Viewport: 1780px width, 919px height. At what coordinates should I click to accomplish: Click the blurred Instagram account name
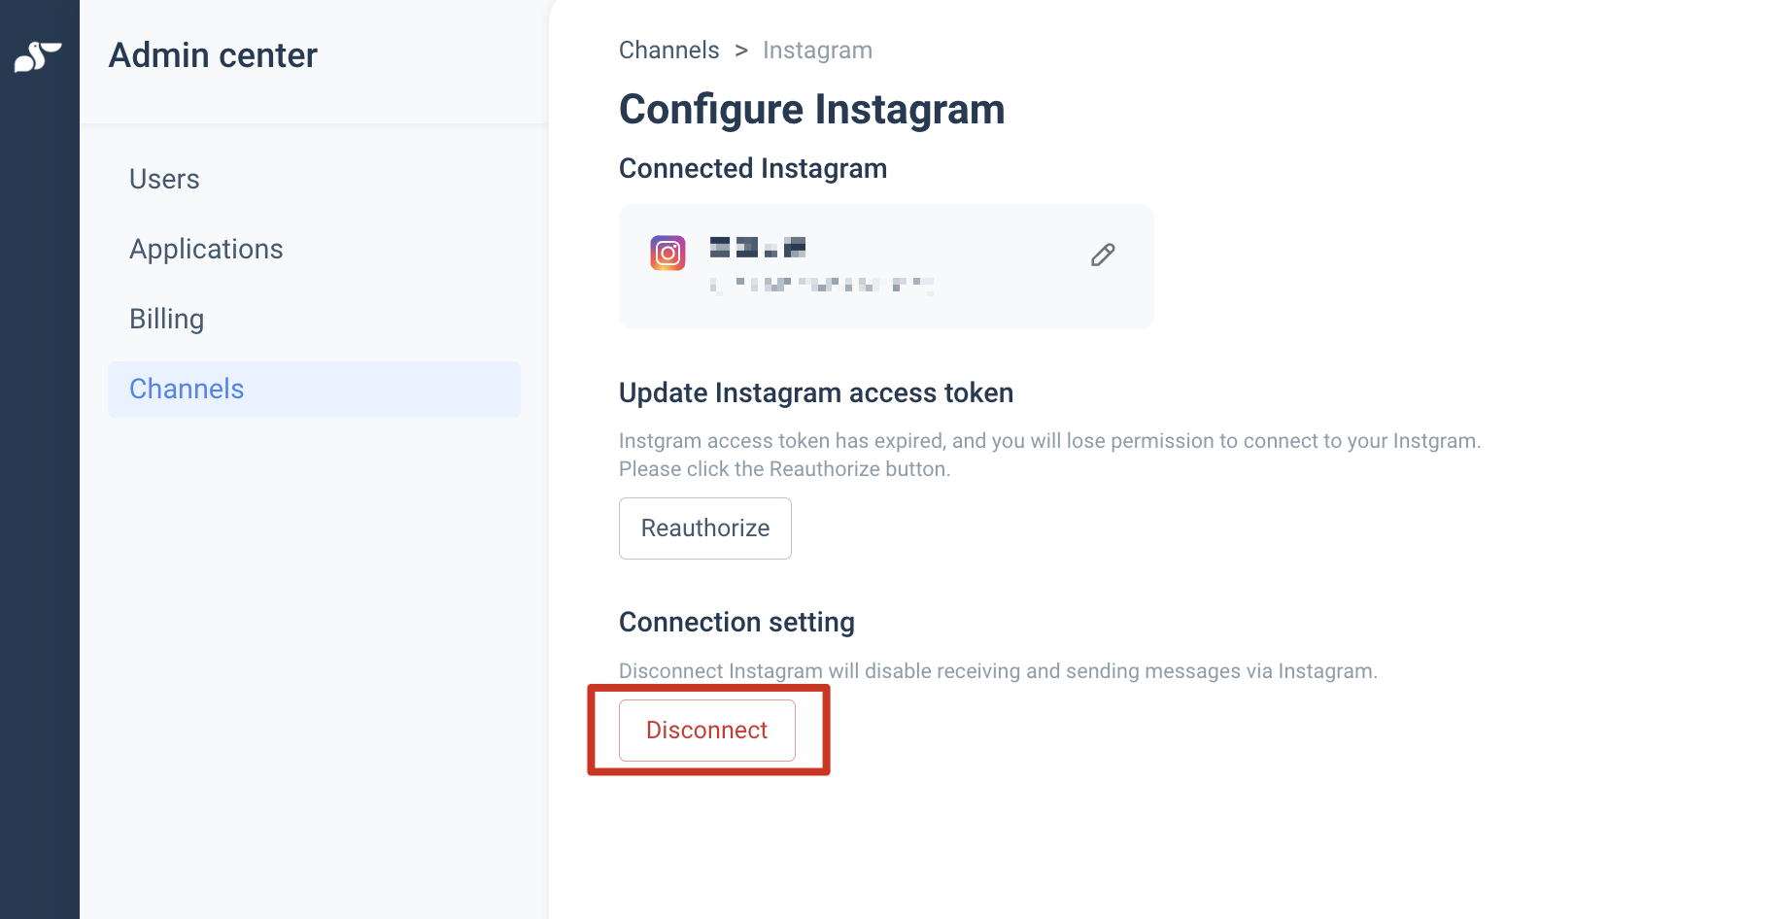(x=758, y=247)
